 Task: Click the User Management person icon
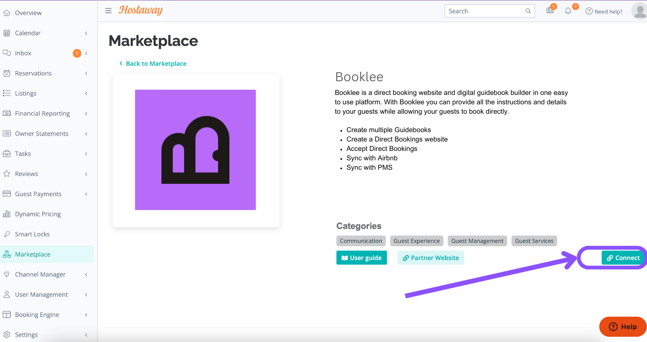click(6, 294)
